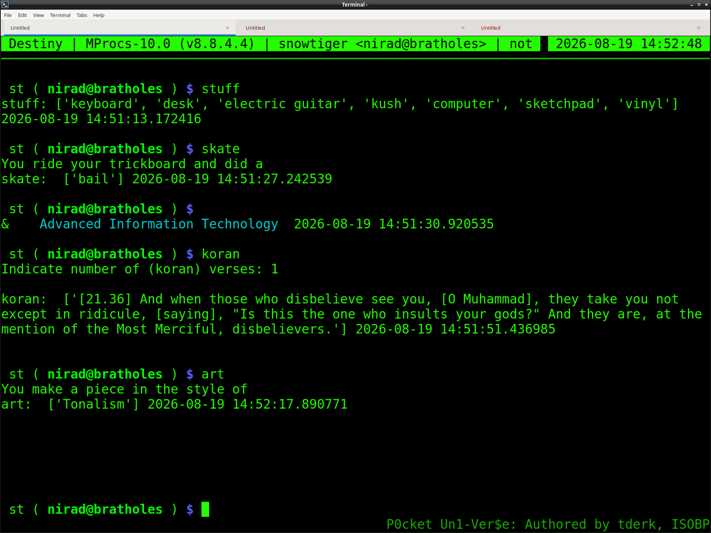Click the 'skate' command text
Viewport: 711px width, 533px height.
(220, 149)
